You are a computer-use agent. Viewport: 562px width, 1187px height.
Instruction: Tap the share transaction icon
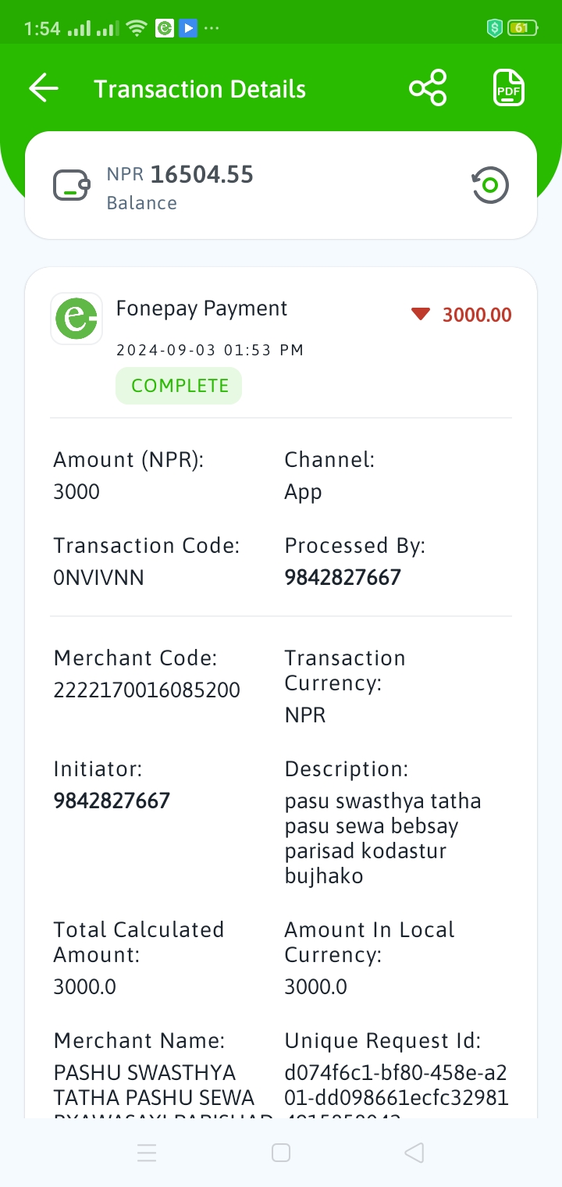point(428,87)
